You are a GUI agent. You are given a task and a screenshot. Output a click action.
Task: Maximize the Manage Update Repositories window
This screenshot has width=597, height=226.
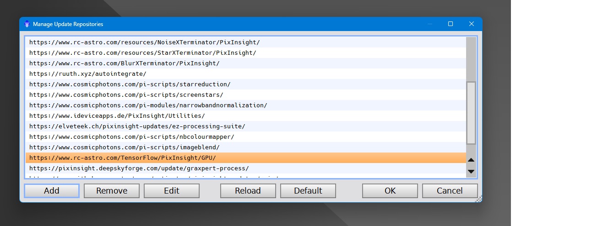(x=450, y=24)
